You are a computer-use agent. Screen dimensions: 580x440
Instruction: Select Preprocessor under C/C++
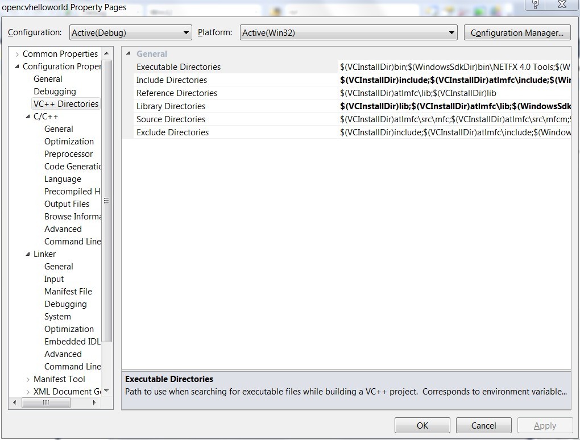pyautogui.click(x=68, y=153)
